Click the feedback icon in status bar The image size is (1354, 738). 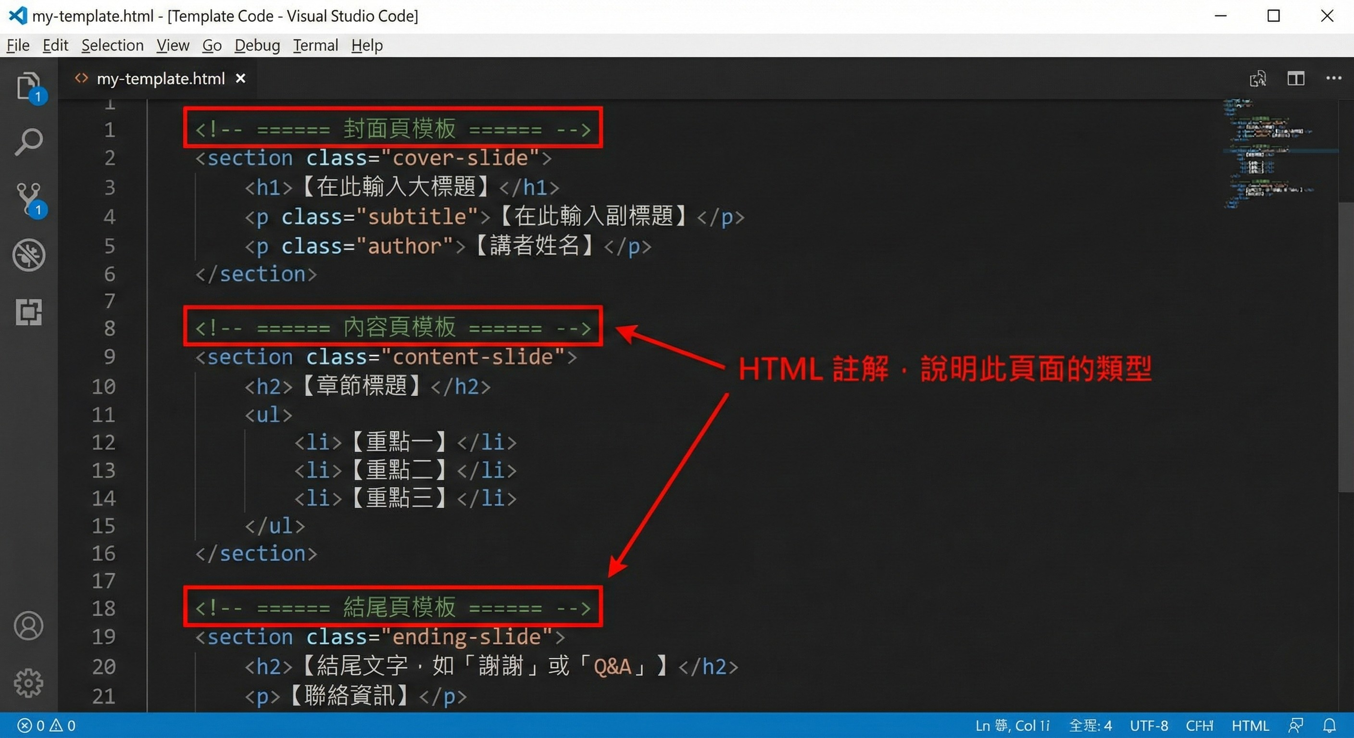point(1296,726)
